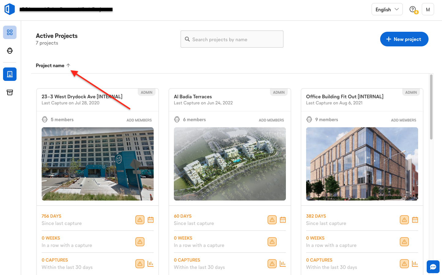
Task: Click the Search projects by name field
Action: click(232, 39)
